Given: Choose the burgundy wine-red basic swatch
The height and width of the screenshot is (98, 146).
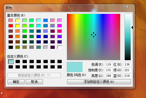Looking at the screenshot, I should (x=53, y=31).
